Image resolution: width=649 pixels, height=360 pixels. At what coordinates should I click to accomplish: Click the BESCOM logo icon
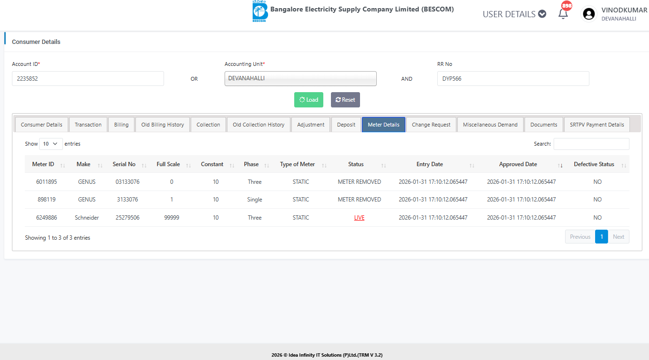pos(260,11)
